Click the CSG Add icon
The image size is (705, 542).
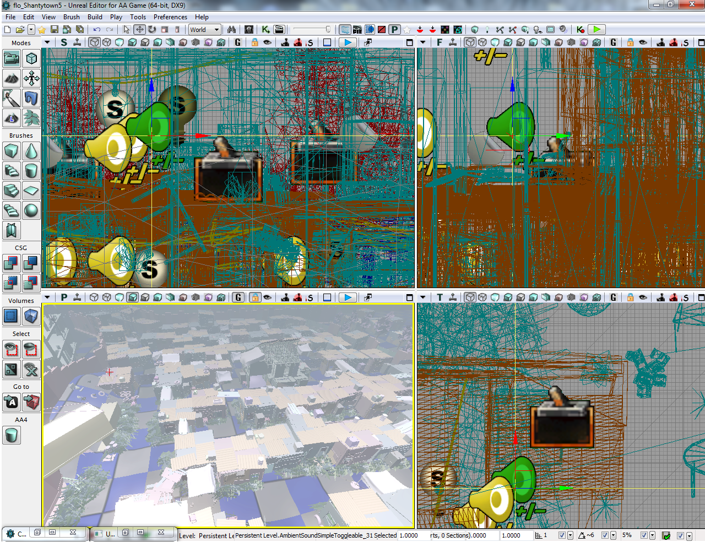(x=12, y=263)
